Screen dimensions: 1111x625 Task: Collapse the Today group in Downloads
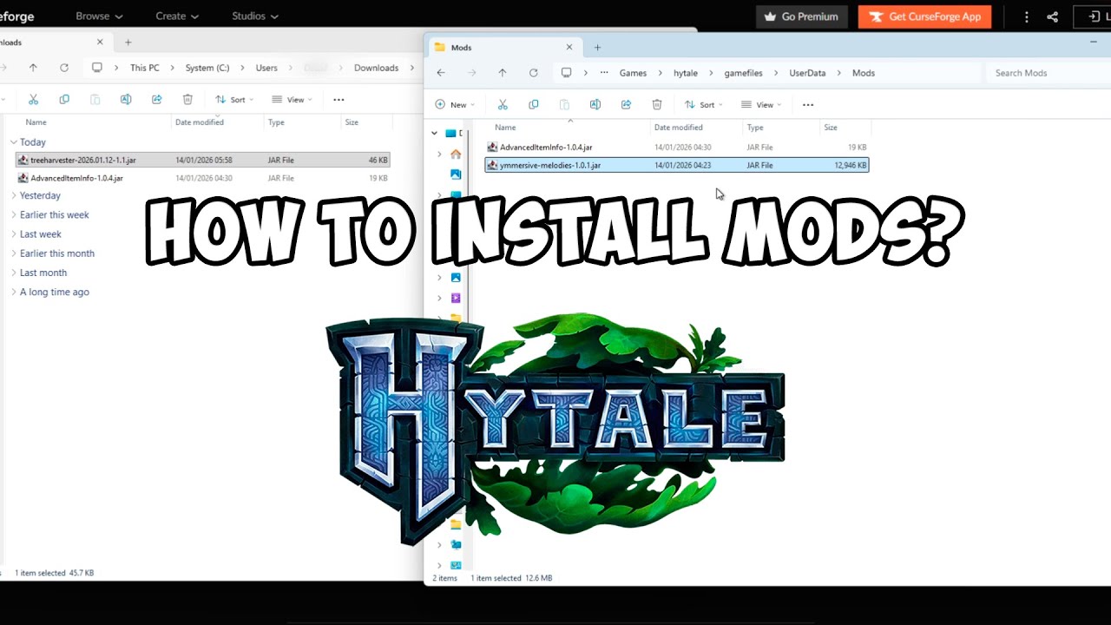pyautogui.click(x=13, y=142)
